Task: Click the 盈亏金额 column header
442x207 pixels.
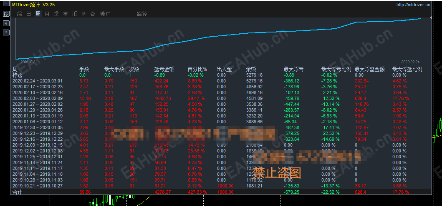Action: [x=164, y=70]
